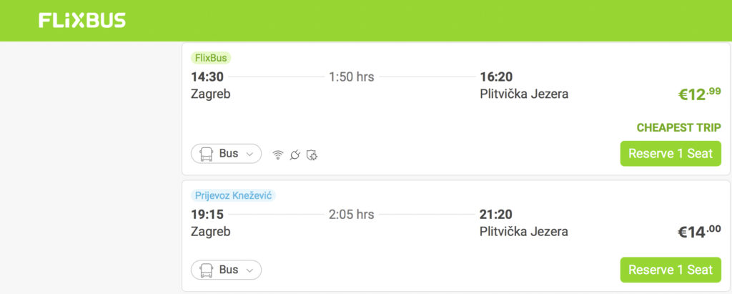Click the green FlixBus operator tag
The image size is (732, 294).
[211, 59]
